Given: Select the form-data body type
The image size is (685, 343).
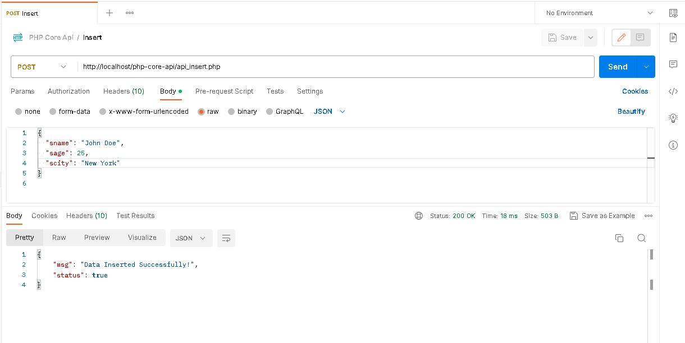Looking at the screenshot, I should coord(70,112).
